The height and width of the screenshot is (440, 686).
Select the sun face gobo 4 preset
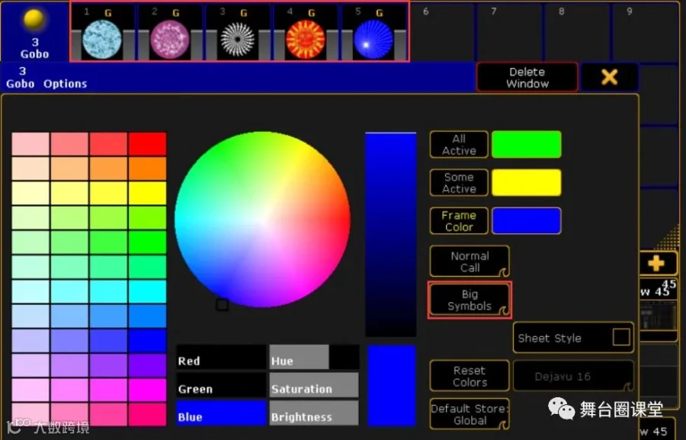point(306,32)
